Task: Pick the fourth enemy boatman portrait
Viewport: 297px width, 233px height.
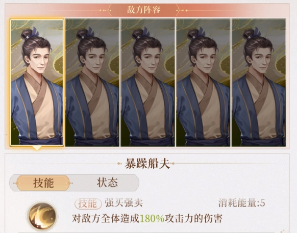Action: click(x=203, y=83)
